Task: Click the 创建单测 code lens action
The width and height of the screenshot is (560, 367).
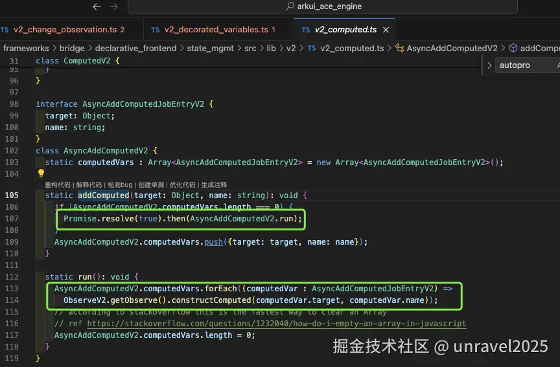Action: (x=151, y=184)
